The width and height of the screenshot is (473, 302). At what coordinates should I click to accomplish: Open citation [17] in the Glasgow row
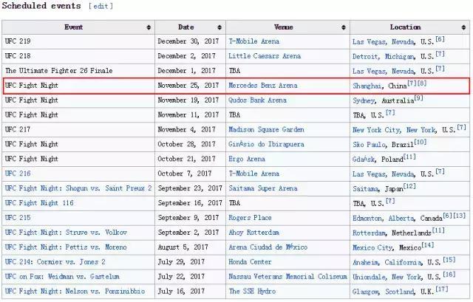442,289
